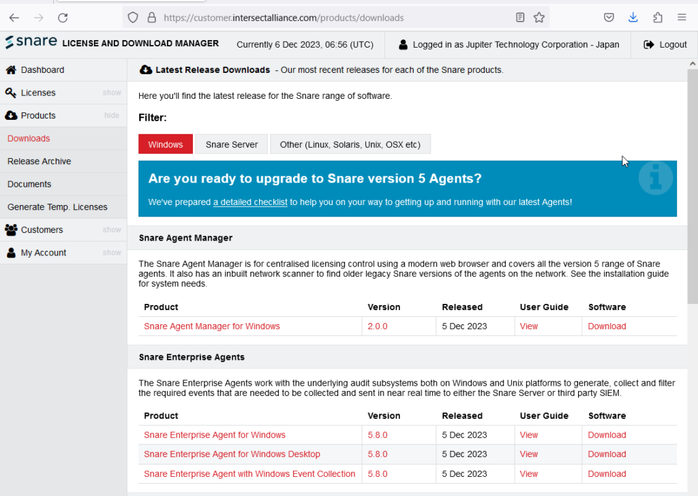698x496 pixels.
Task: Download Agent with Windows Event Collection
Action: pyautogui.click(x=607, y=474)
